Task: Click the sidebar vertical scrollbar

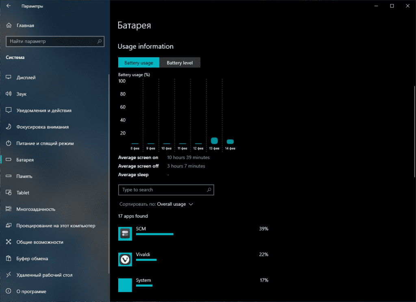Action: [x=109, y=174]
